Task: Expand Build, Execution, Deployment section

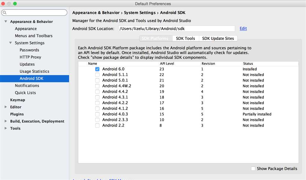Action: coord(6,121)
